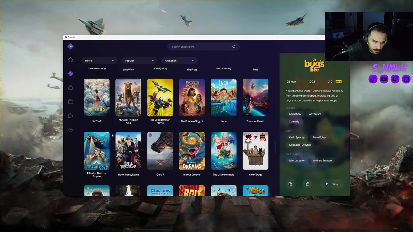The image size is (413, 232).
Task: Click the watched checkmark on Cars 3
Action: [150, 135]
